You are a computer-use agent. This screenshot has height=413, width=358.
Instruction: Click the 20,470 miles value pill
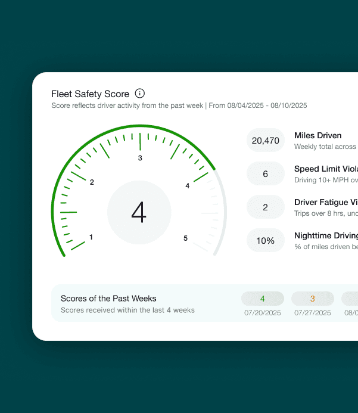click(x=265, y=141)
